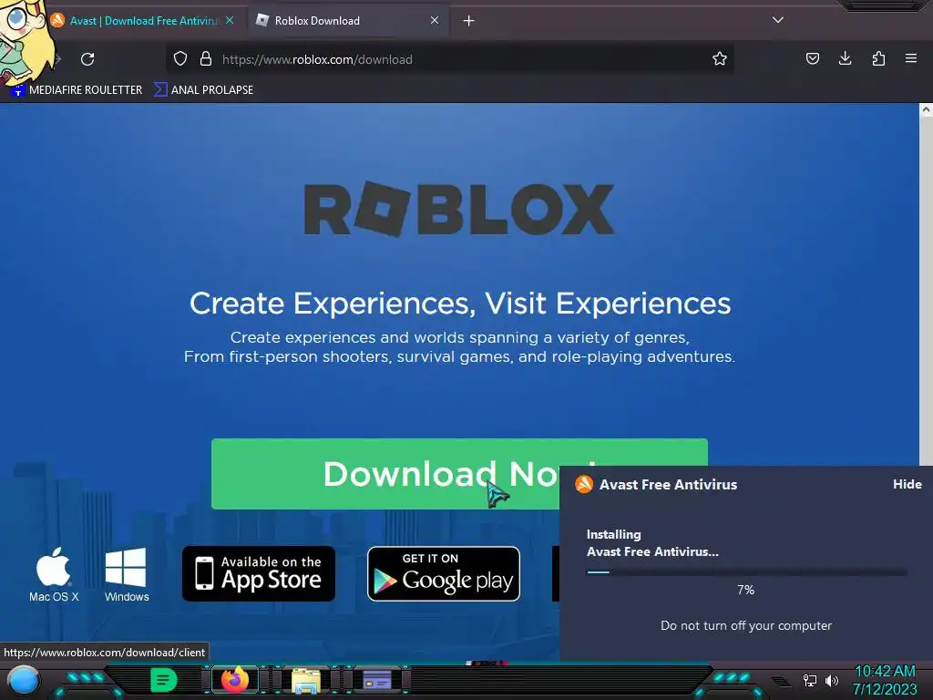Click the 'Do not turn off your computer' text
The height and width of the screenshot is (700, 933).
[x=746, y=625]
